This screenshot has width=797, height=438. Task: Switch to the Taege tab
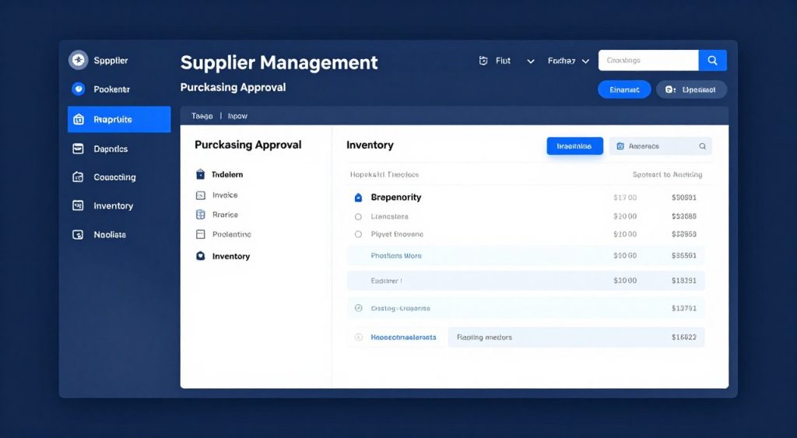202,116
